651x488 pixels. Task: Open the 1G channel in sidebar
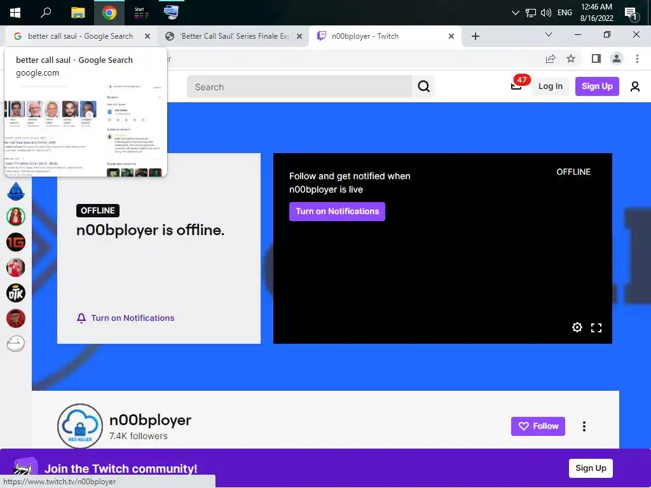(x=16, y=242)
